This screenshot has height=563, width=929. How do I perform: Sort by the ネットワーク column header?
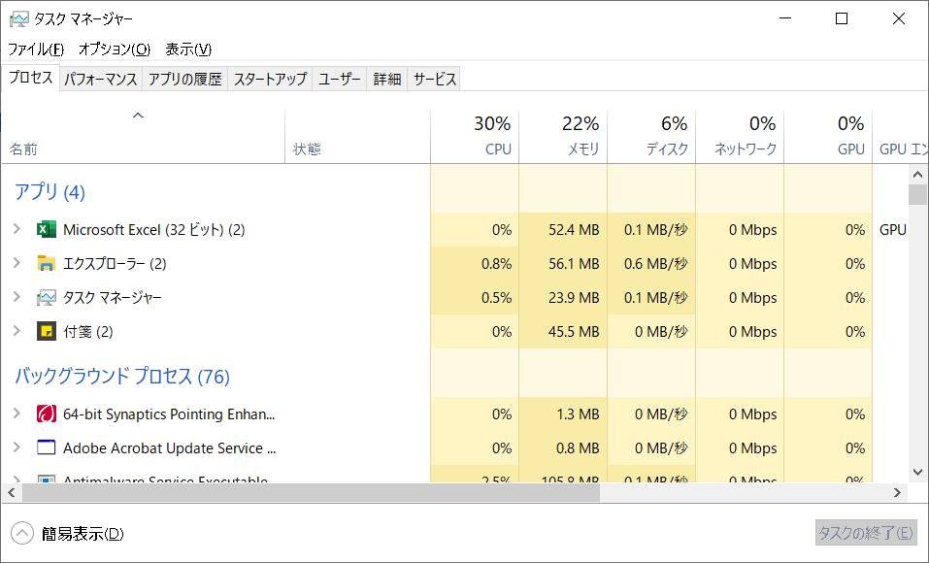(x=740, y=137)
